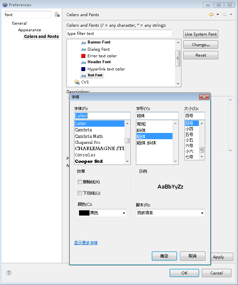Image resolution: width=238 pixels, height=285 pixels.
Task: Click the 字体(F) font name field
Action: [102, 116]
